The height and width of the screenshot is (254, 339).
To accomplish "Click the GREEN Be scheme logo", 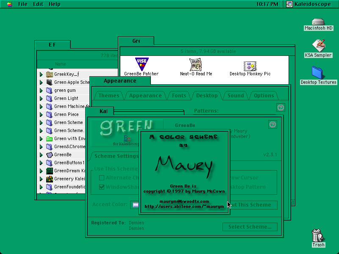I will point(127,133).
